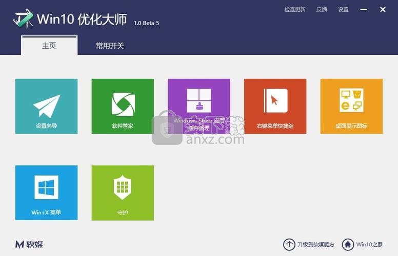Minimize the Win10 优化大师 window
The height and width of the screenshot is (256, 398).
coord(364,10)
